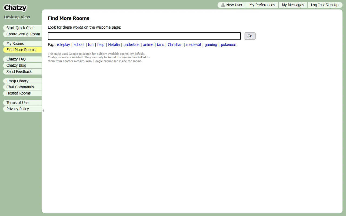Visit the Chatzy Blog
This screenshot has width=346, height=216.
click(16, 65)
